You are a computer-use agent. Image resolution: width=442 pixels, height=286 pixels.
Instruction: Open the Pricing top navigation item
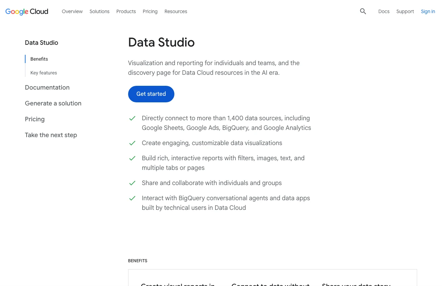(150, 11)
